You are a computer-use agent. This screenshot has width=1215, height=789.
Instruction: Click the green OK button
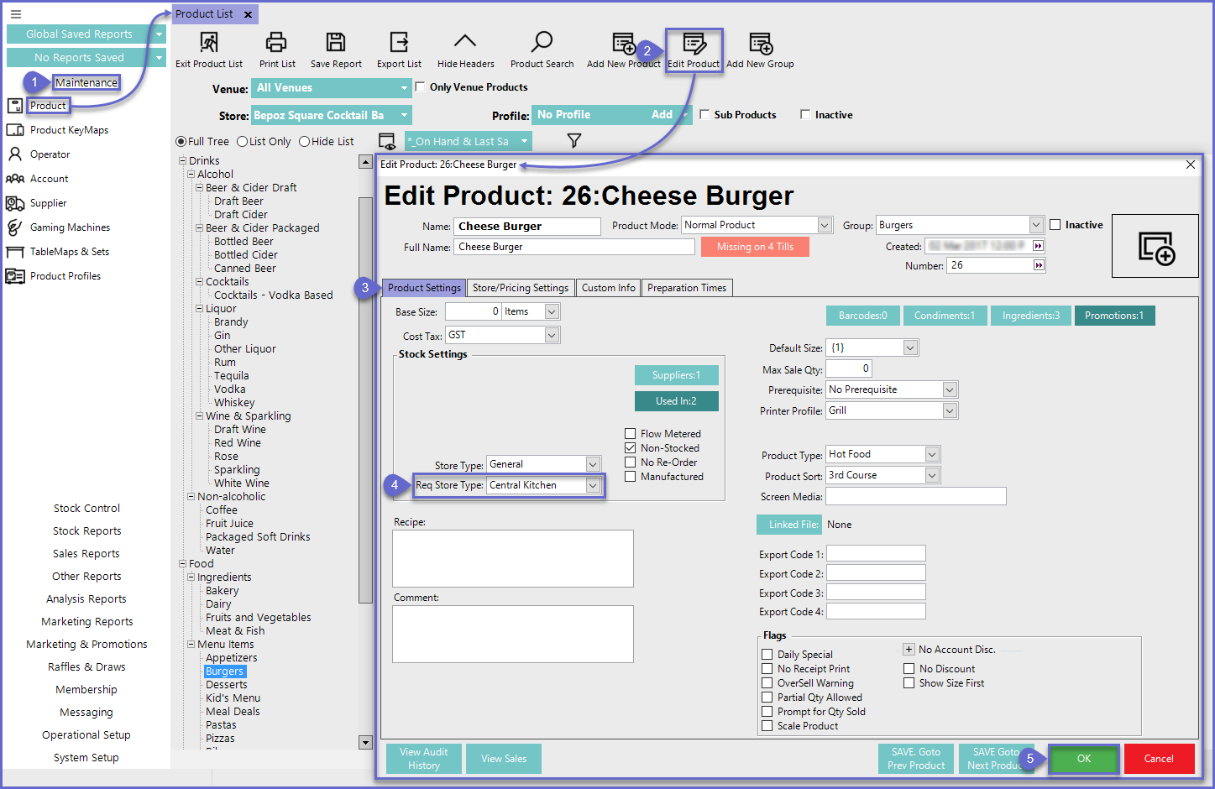[1083, 759]
